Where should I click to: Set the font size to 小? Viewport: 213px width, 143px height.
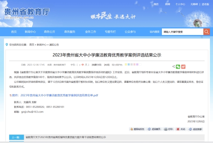[80, 65]
